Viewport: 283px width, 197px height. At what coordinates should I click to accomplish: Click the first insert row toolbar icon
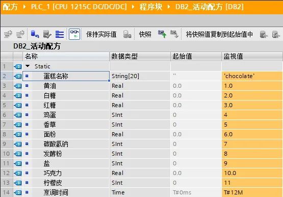point(8,34)
